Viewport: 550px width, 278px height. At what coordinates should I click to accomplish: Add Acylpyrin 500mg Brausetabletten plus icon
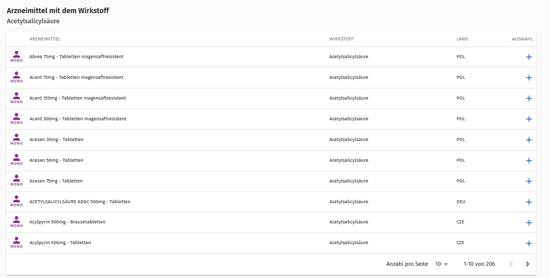point(529,223)
